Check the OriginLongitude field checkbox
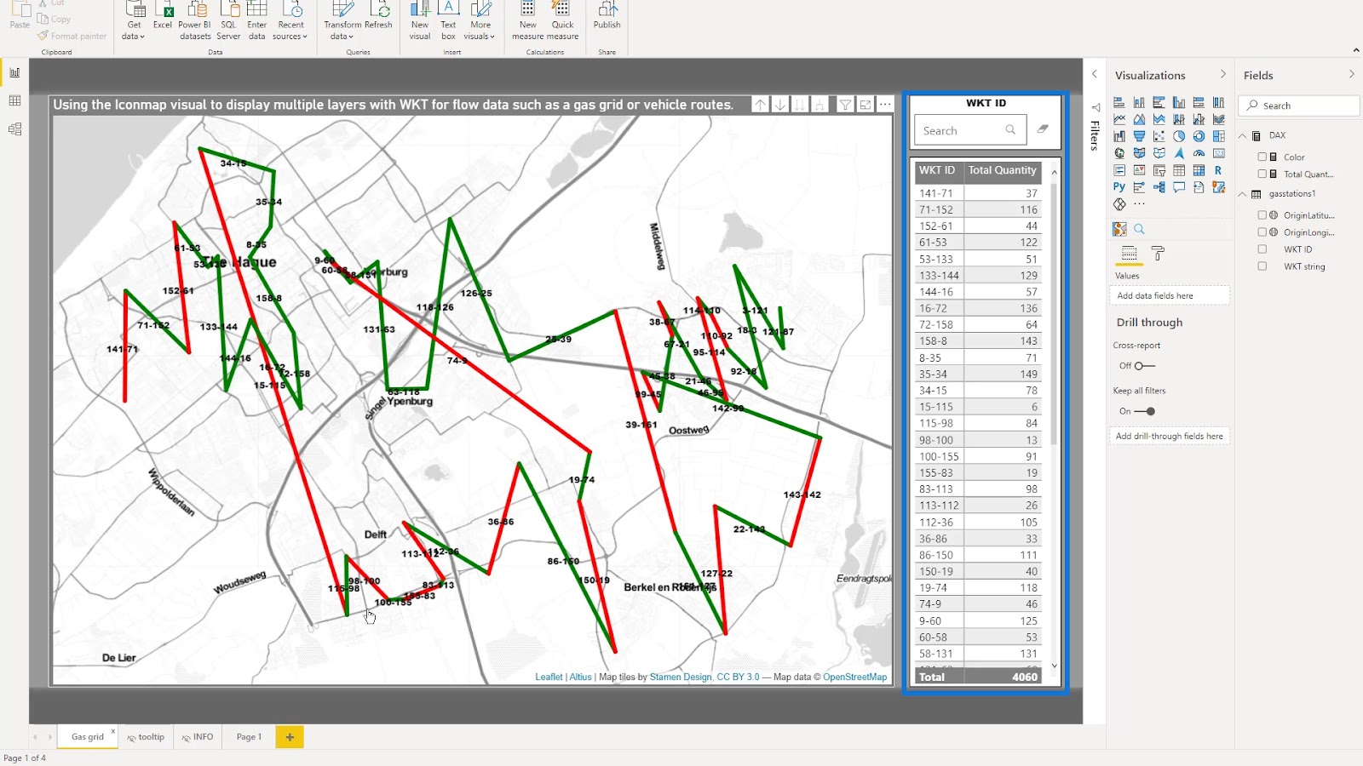 pyautogui.click(x=1262, y=232)
